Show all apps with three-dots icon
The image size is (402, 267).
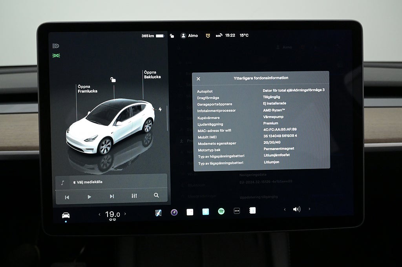point(237,211)
